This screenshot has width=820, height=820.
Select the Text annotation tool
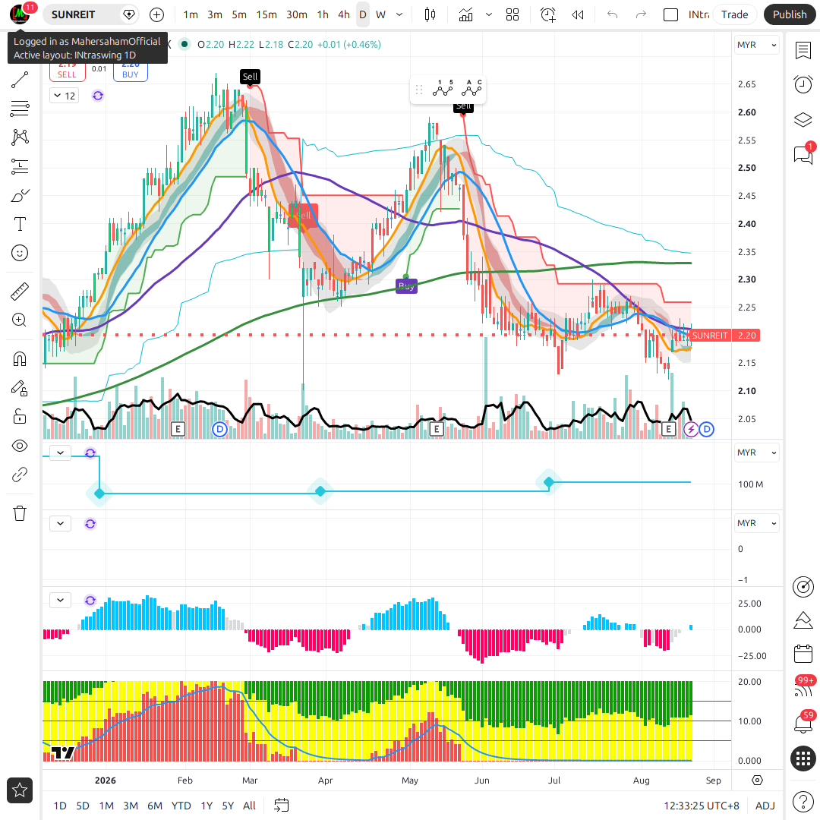pyautogui.click(x=19, y=224)
